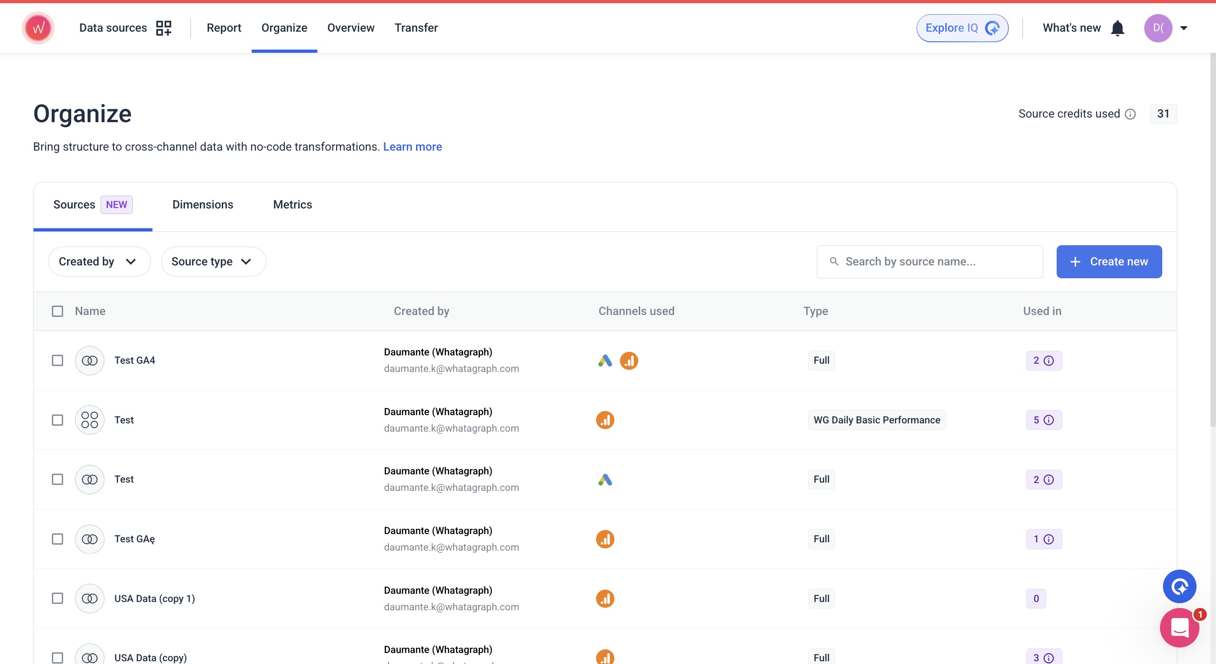
Task: Click info icon beside Used in count 1
Action: pyautogui.click(x=1048, y=539)
